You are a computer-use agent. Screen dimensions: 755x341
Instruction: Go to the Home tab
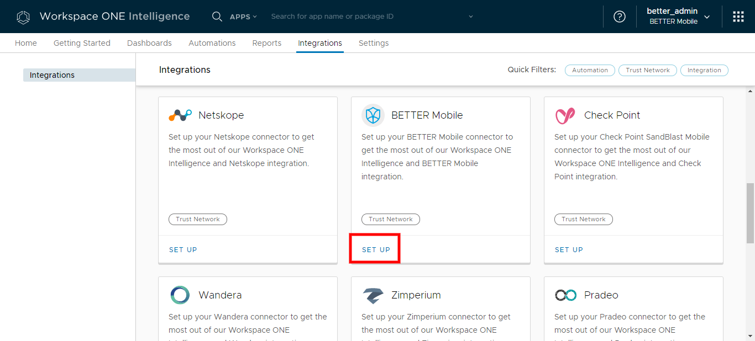[26, 43]
